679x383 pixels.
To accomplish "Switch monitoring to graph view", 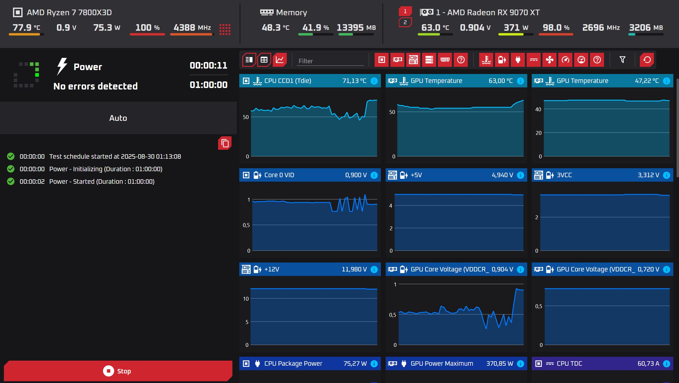I will click(280, 60).
